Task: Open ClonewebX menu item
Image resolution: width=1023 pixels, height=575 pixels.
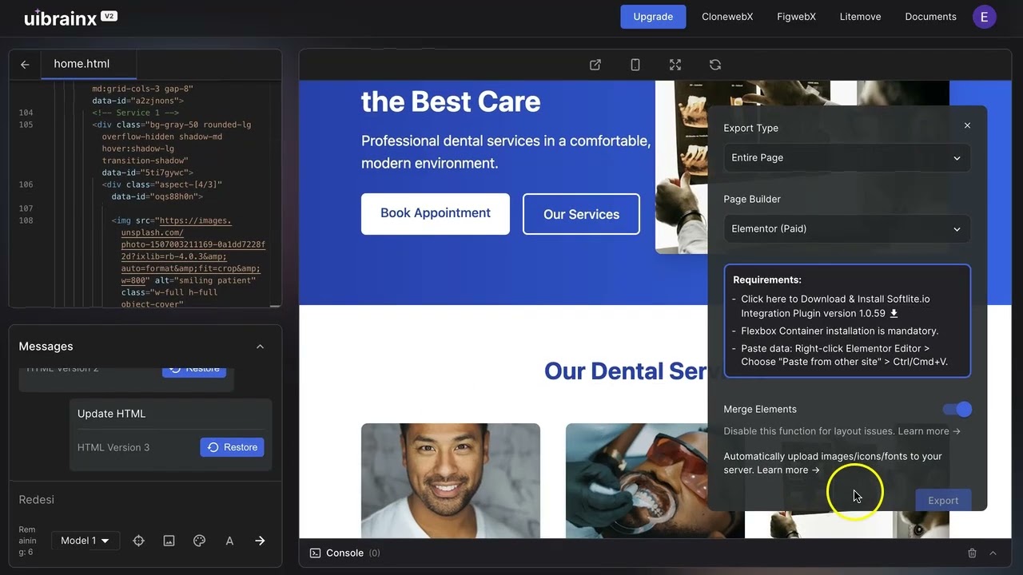Action: 727,17
